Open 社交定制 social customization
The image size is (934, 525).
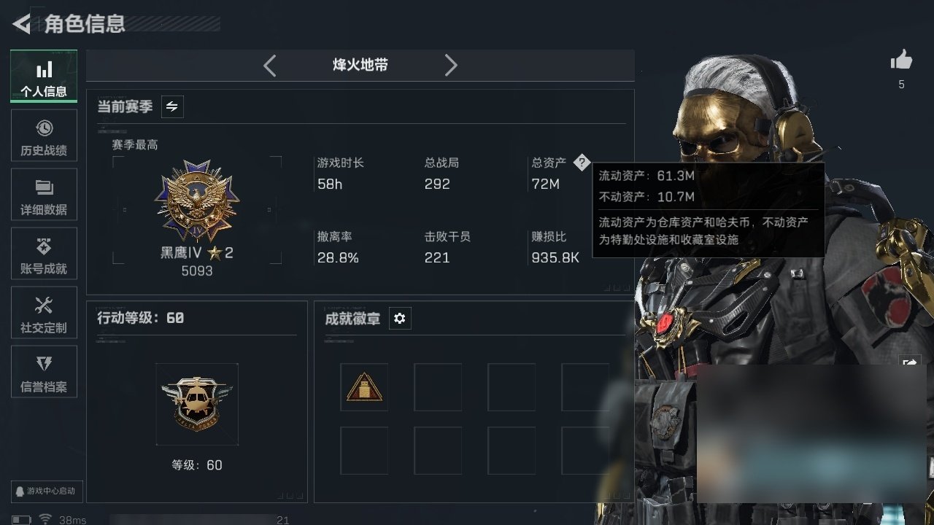click(x=44, y=313)
